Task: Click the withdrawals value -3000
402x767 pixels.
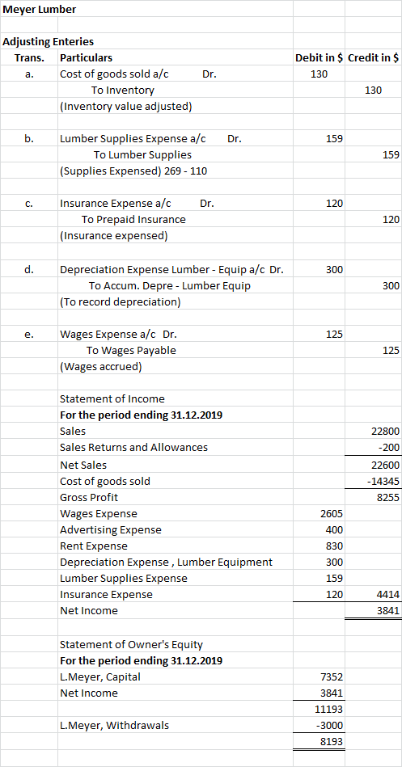Action: click(329, 726)
